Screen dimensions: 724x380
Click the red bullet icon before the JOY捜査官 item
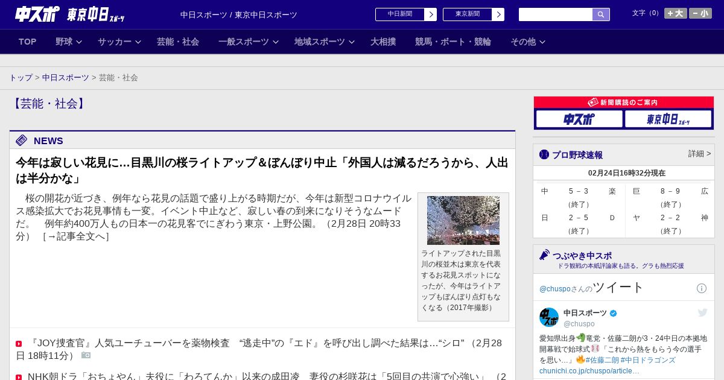(19, 344)
